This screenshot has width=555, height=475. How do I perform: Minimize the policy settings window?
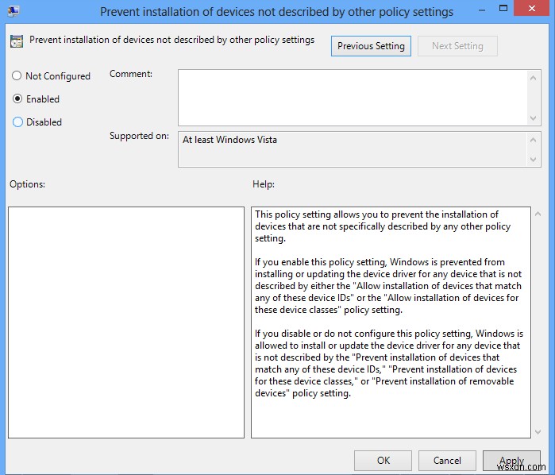[x=482, y=10]
